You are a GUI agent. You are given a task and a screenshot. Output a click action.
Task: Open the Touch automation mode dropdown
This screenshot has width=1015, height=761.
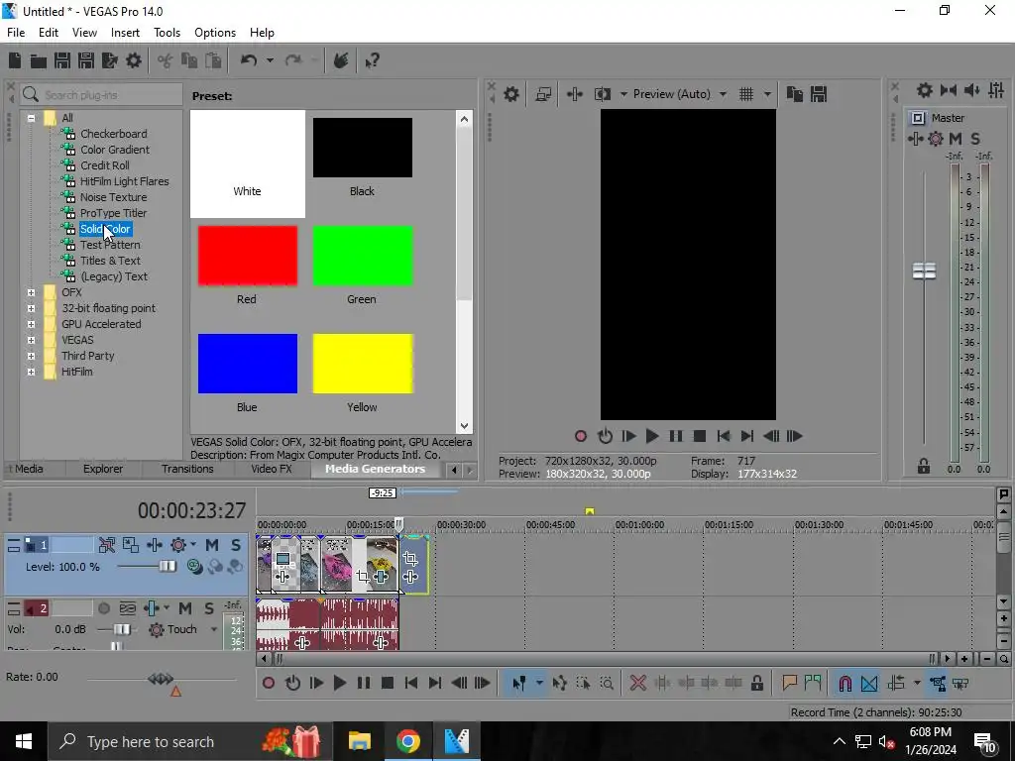[214, 629]
